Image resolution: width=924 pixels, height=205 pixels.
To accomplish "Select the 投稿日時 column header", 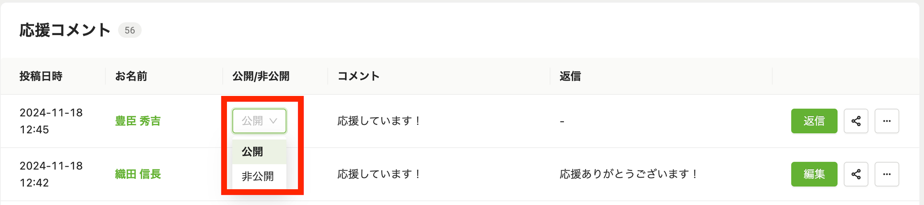I will [x=41, y=76].
